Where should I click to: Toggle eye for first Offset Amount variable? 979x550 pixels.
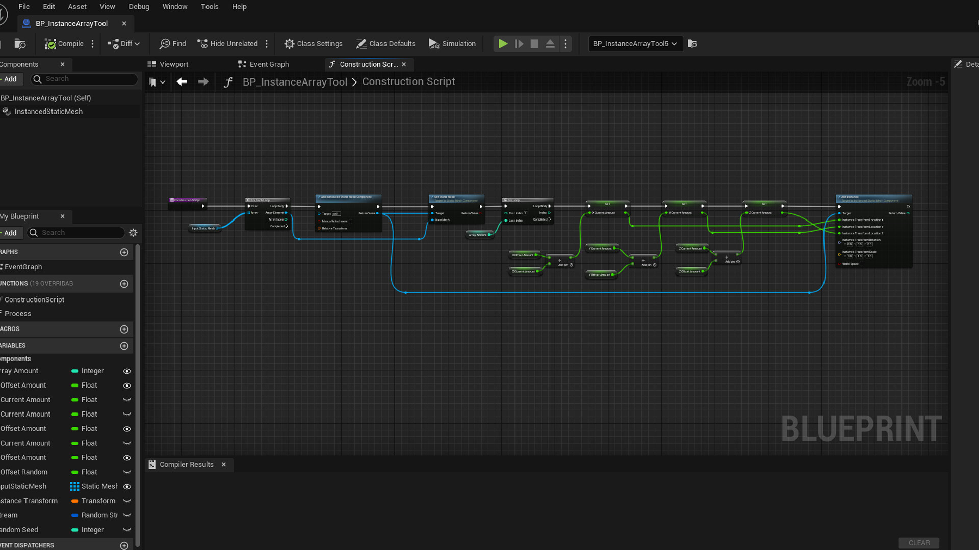[127, 386]
